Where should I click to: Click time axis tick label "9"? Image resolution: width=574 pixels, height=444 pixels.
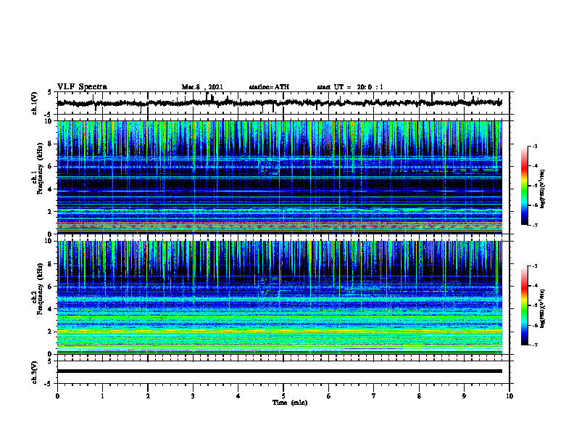(x=464, y=396)
